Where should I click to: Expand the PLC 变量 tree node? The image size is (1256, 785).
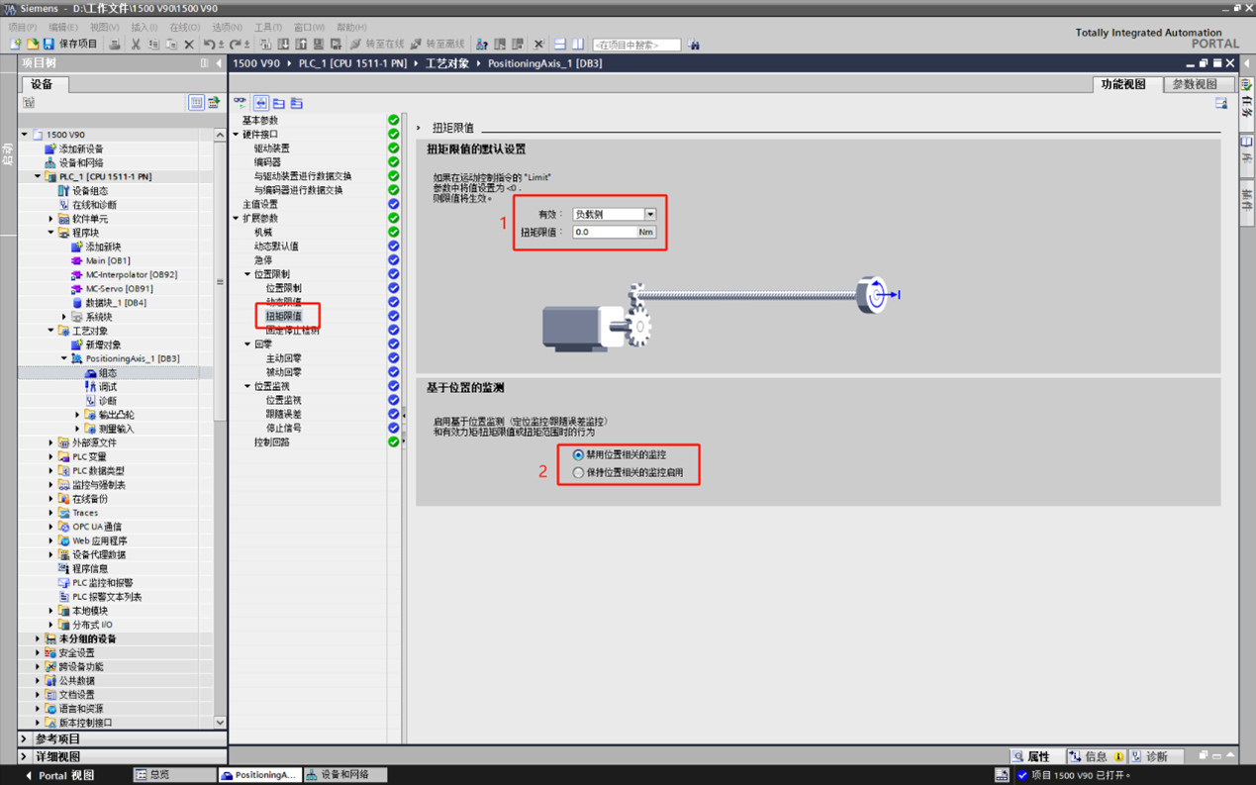coord(51,457)
